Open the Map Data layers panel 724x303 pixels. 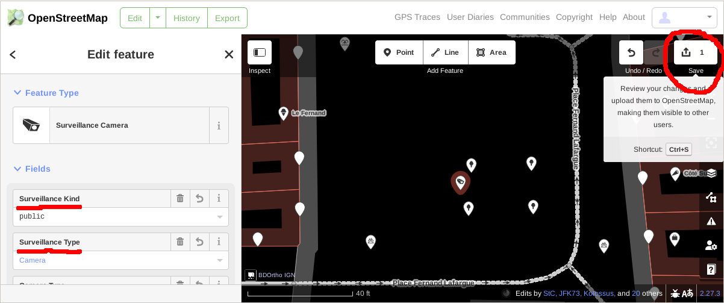point(711,197)
